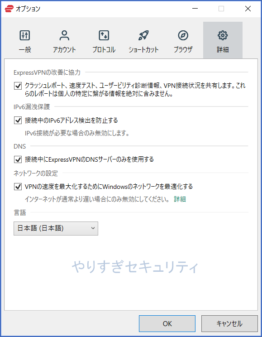Click the OK button

pos(167,324)
